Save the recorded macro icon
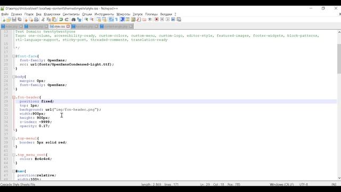 (179, 20)
